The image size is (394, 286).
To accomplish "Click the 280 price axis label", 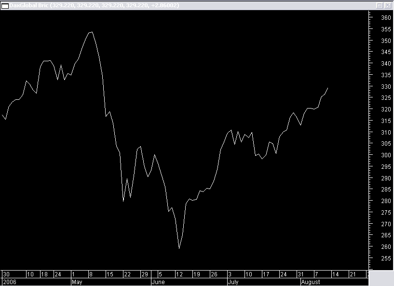I will pos(386,201).
